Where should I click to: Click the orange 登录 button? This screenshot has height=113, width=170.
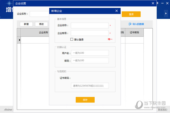pos(131,14)
